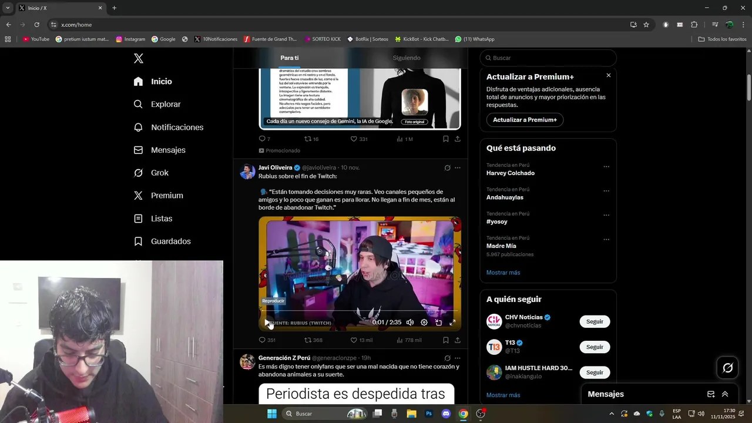Open more options for Harvey Colchado trend
This screenshot has width=752, height=423.
point(606,167)
